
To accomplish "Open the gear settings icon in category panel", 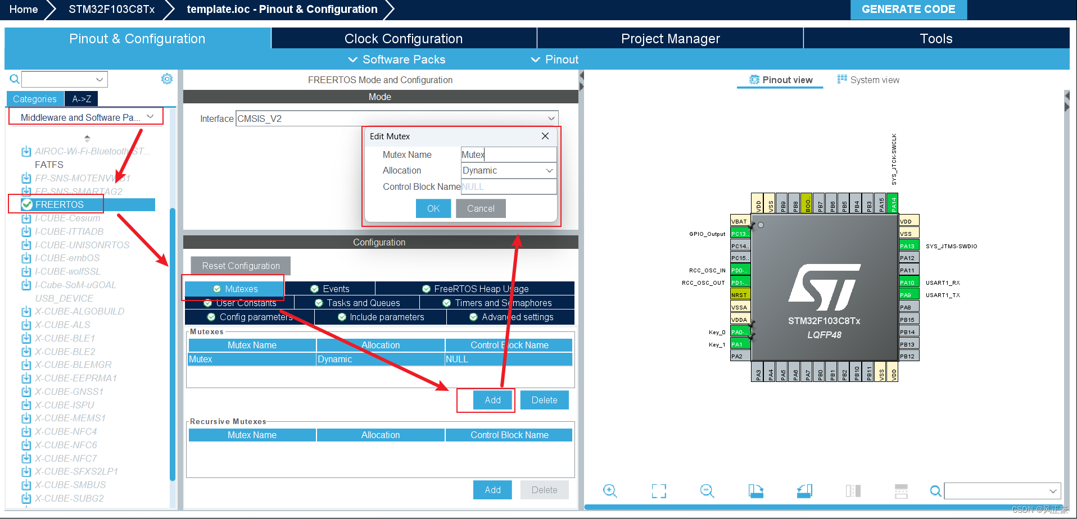I will [x=167, y=79].
